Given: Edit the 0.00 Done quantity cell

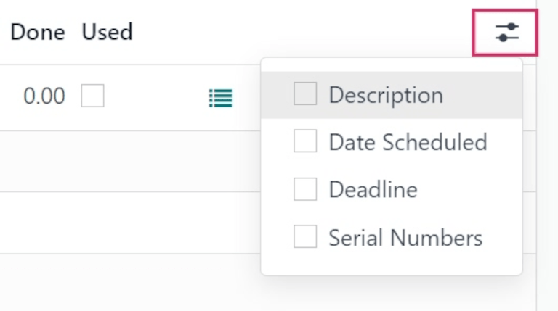Looking at the screenshot, I should click(x=44, y=96).
